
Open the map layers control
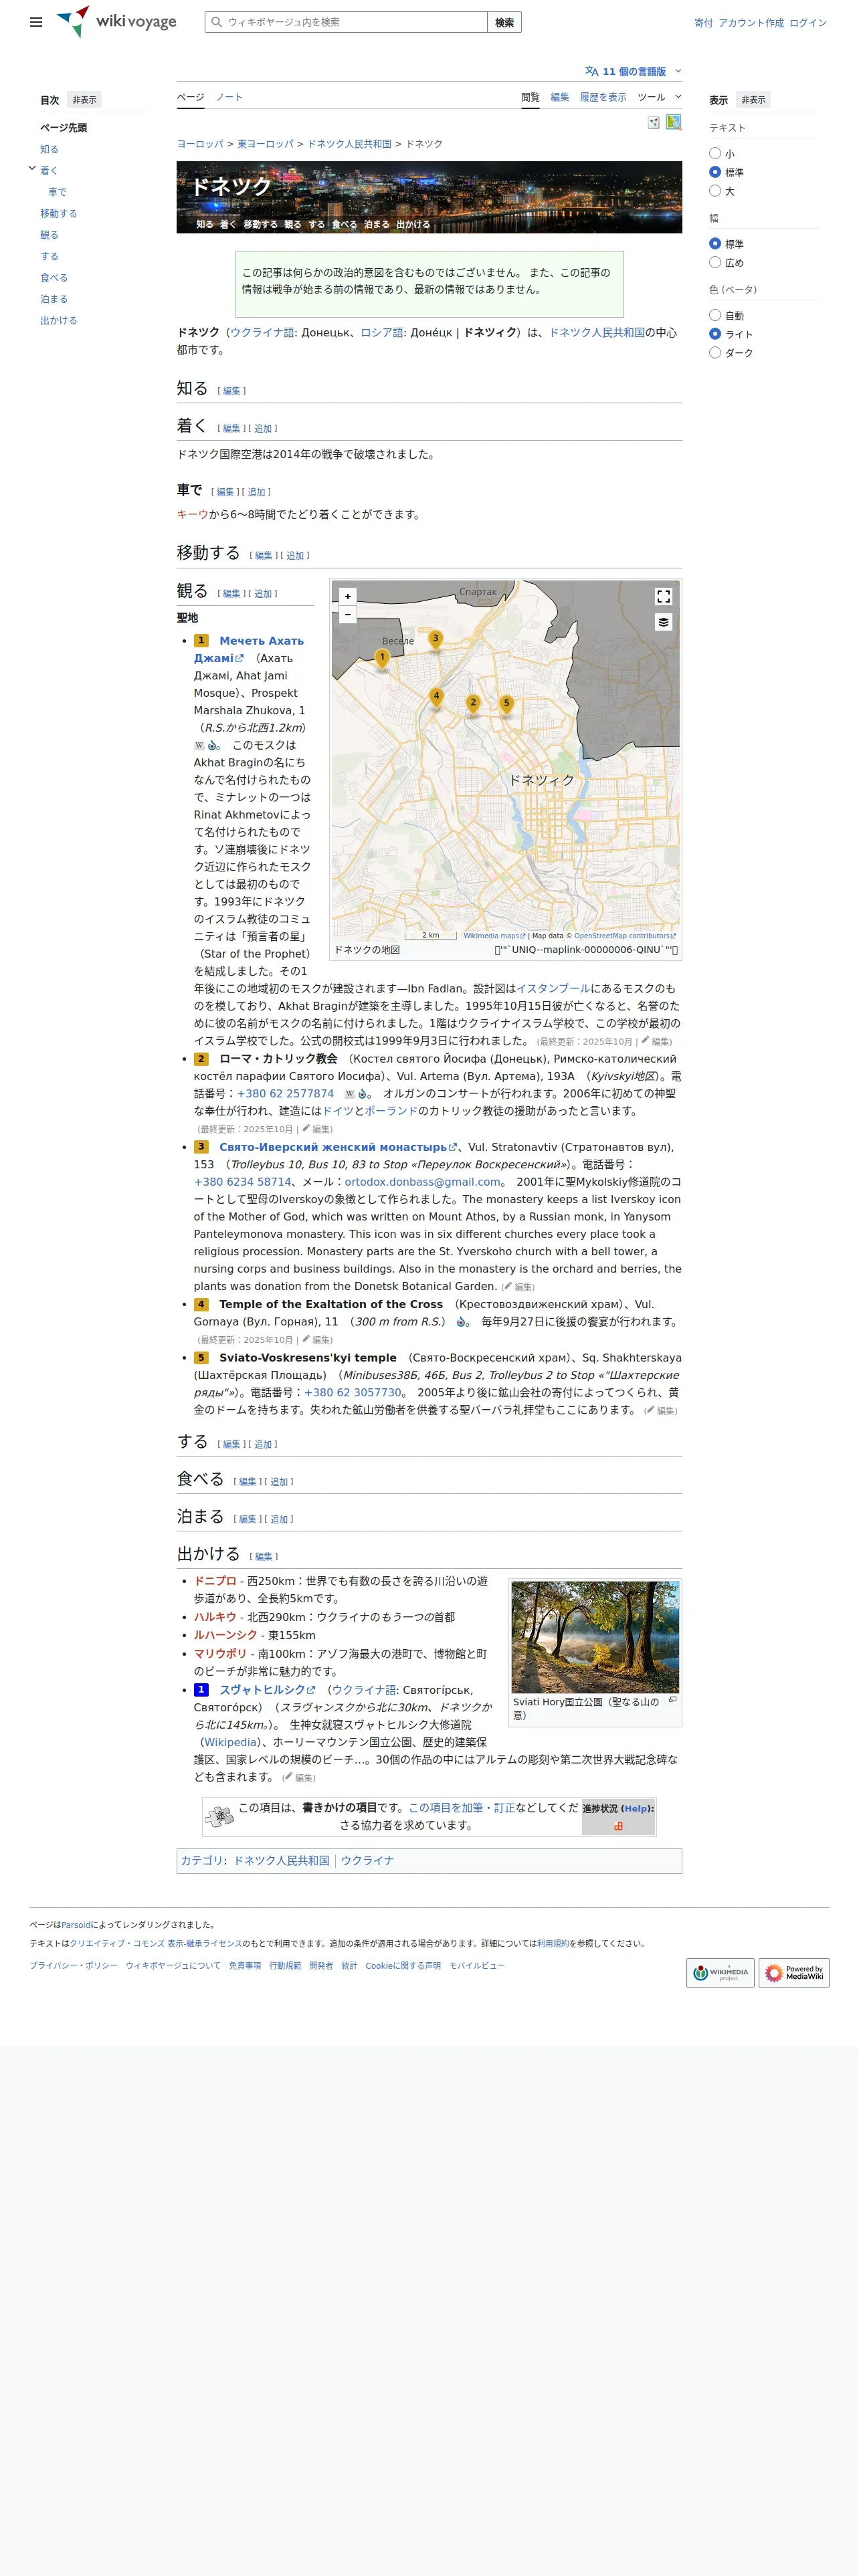[663, 622]
